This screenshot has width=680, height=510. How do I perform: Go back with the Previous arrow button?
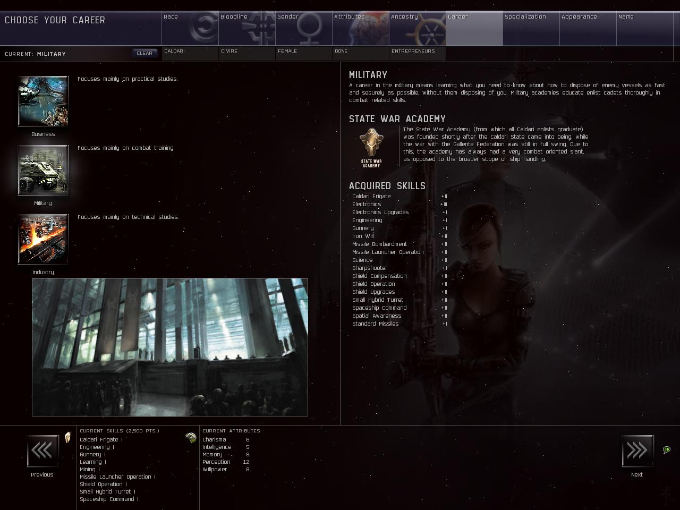42,451
